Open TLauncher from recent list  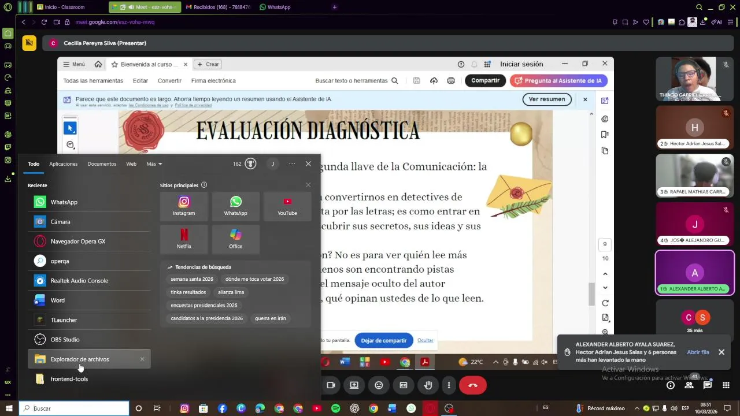89,320
